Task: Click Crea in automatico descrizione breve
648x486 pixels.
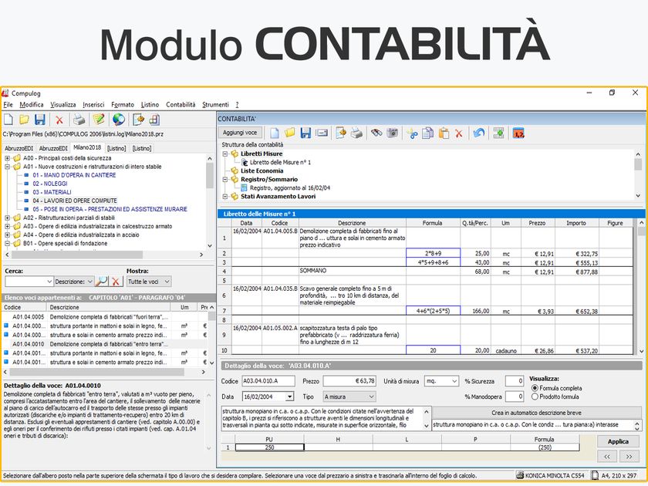Action: tap(536, 413)
